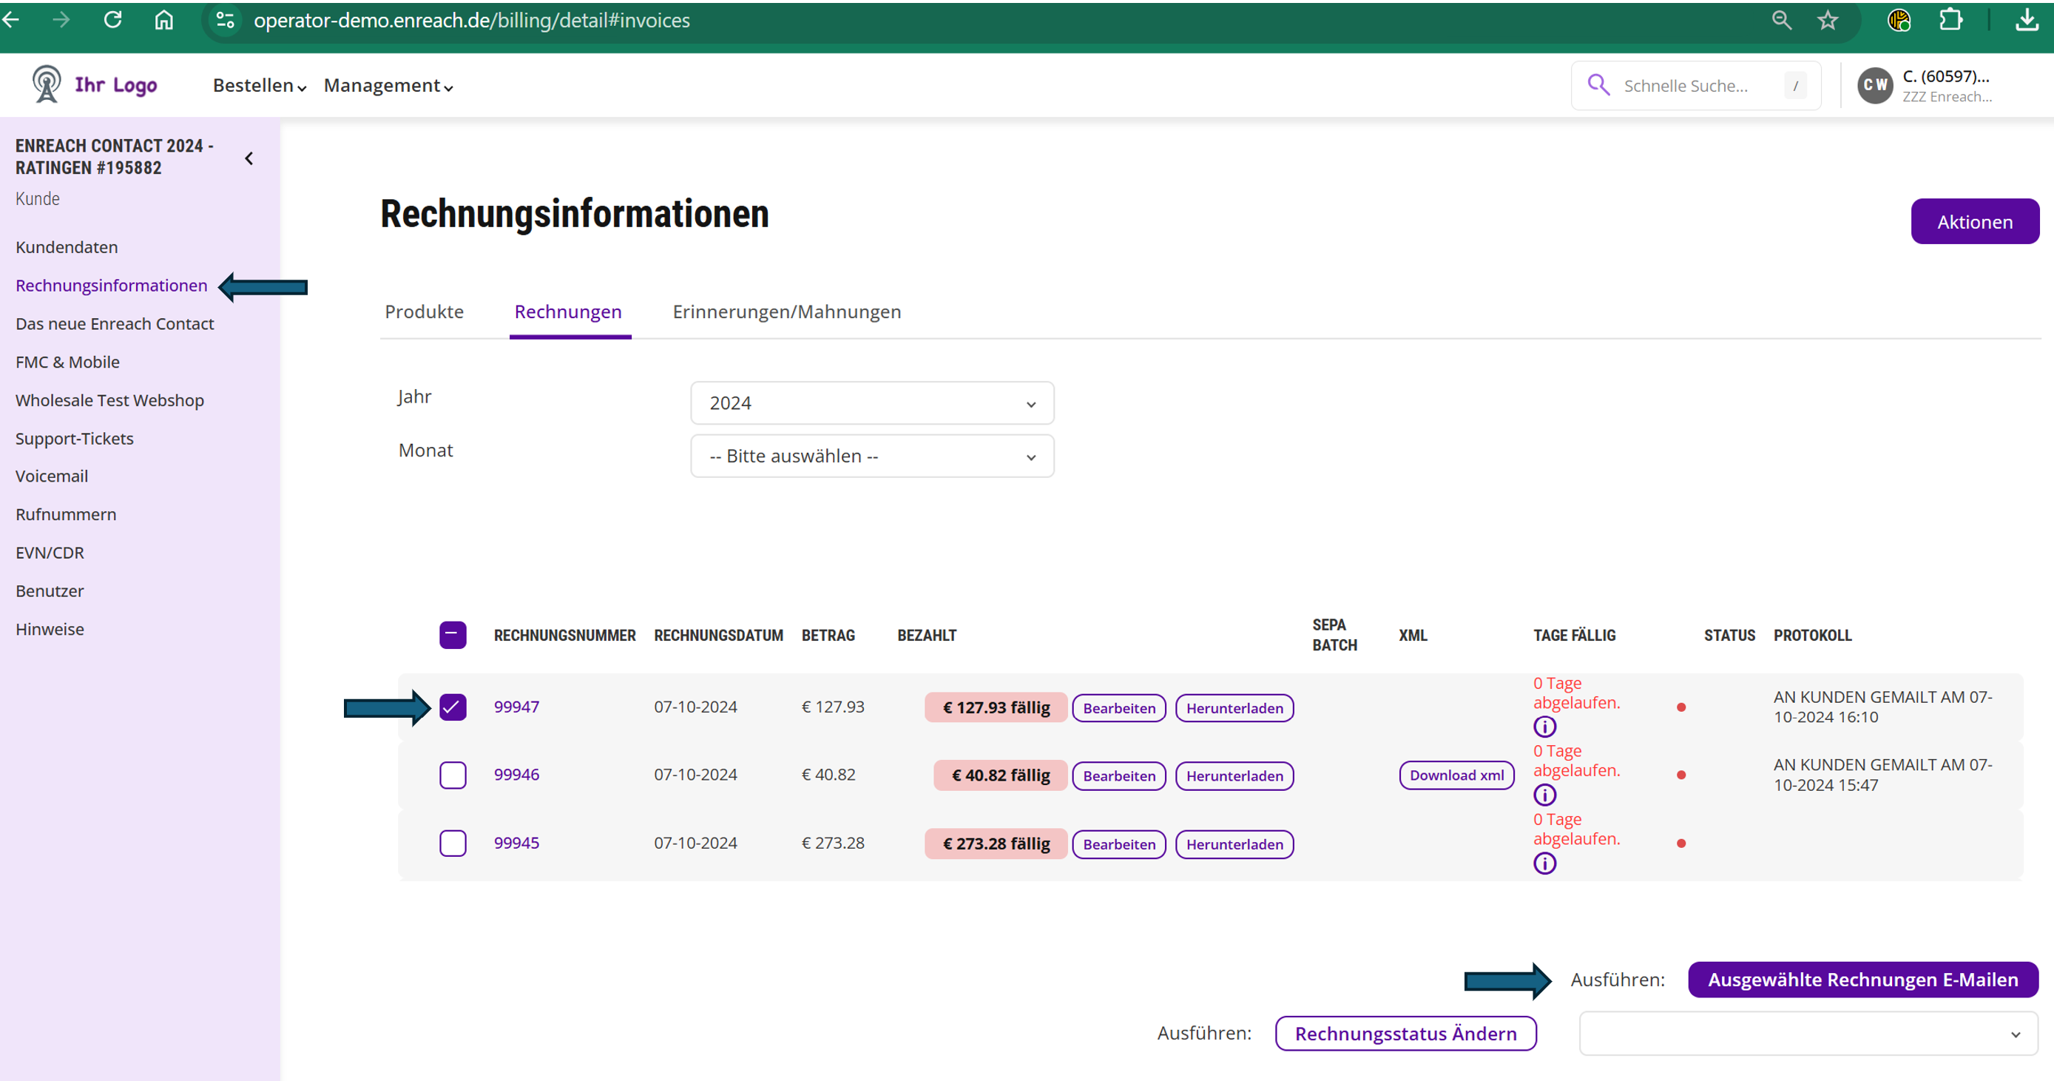Click Ausgewählte Rechnungen E-Mailen button
The height and width of the screenshot is (1081, 2054).
(1862, 980)
